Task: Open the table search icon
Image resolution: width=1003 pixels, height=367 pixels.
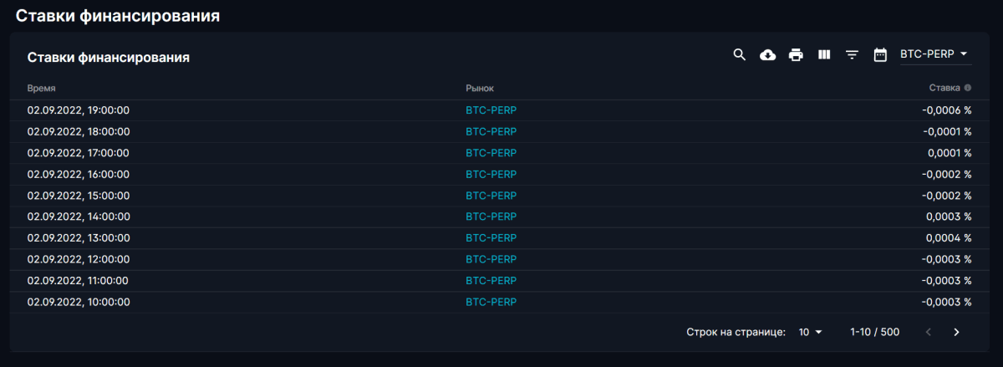Action: (x=739, y=54)
